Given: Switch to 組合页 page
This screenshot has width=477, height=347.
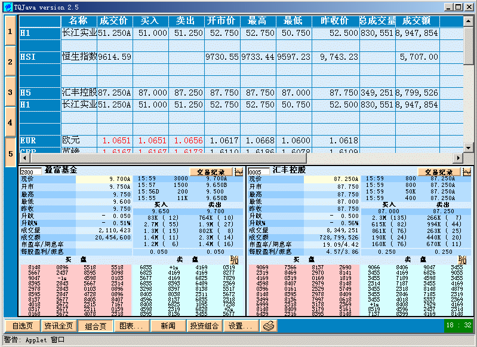Looking at the screenshot, I should [96, 326].
